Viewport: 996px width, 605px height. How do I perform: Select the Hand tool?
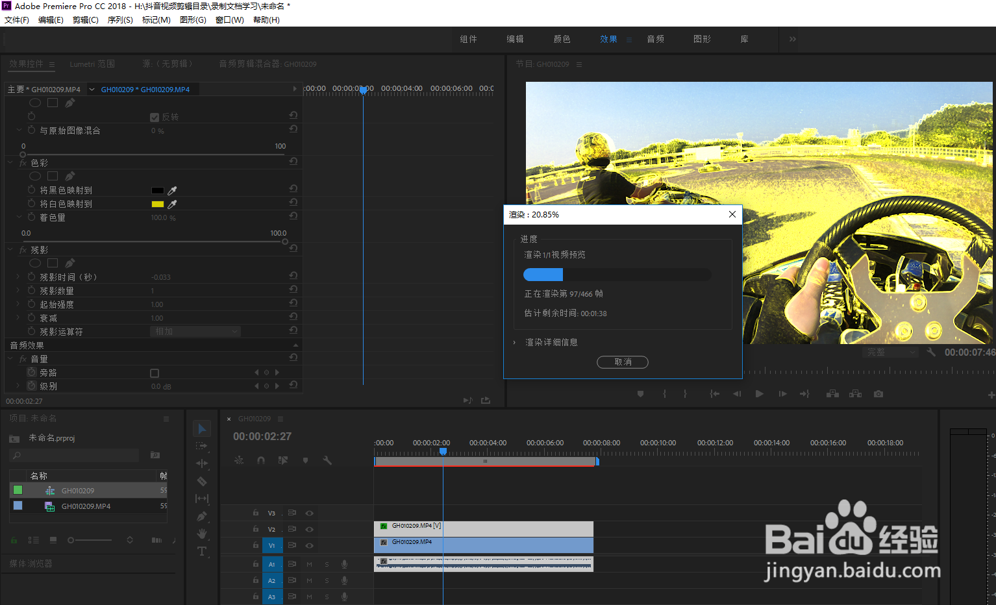(202, 534)
